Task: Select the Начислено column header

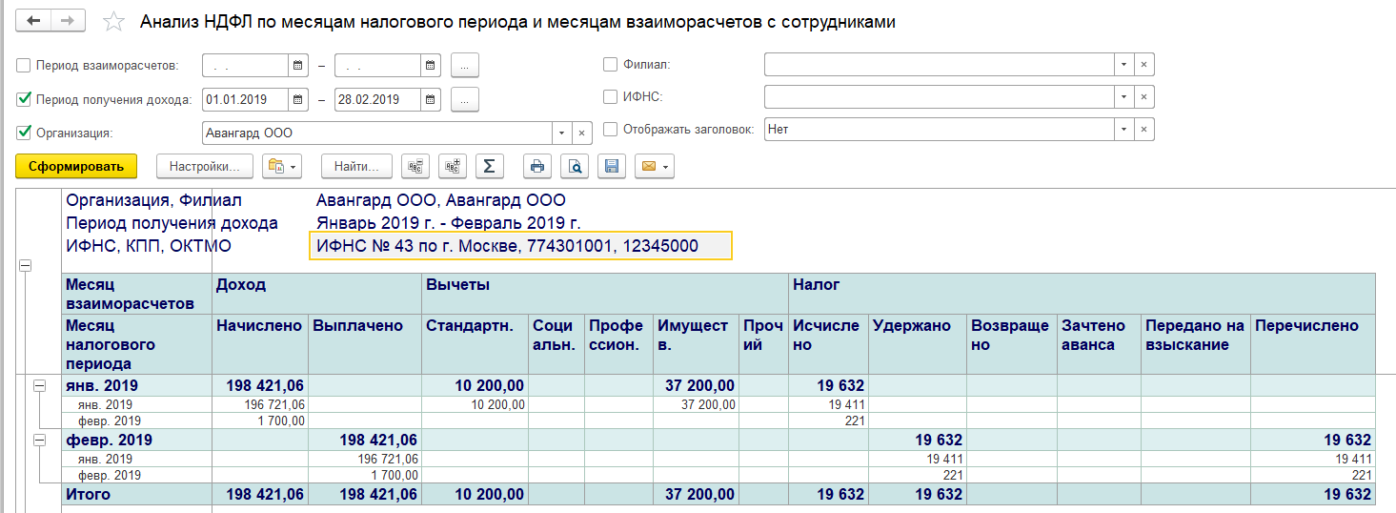Action: (261, 343)
